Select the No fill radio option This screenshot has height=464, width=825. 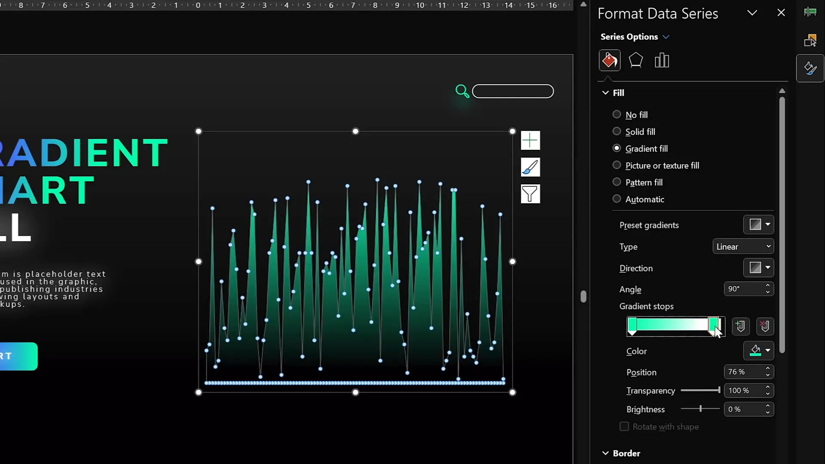pos(617,114)
